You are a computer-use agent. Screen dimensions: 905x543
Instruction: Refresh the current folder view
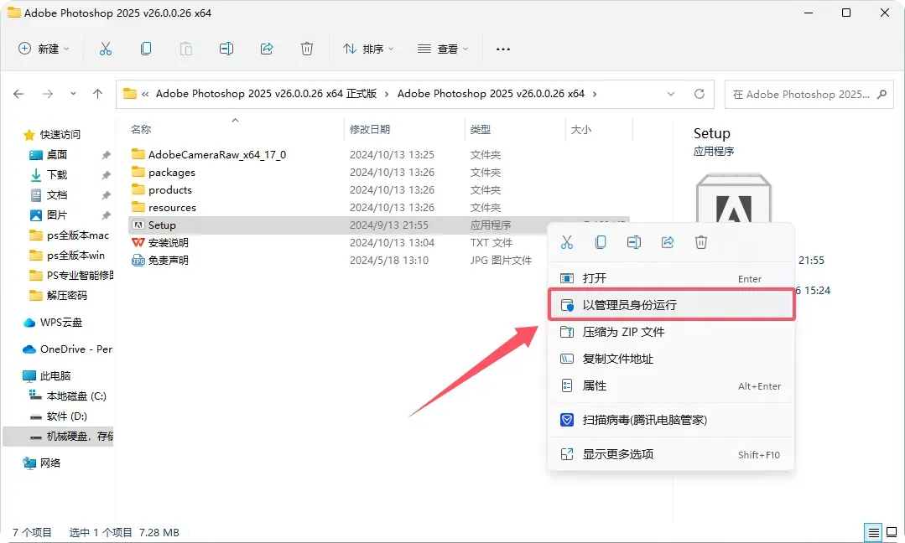700,93
